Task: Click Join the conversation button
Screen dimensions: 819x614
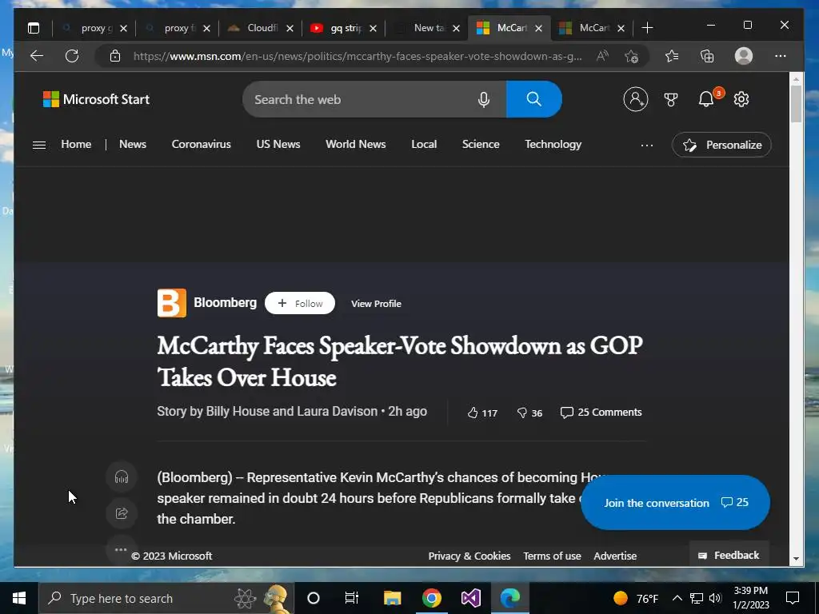Action: (x=675, y=503)
